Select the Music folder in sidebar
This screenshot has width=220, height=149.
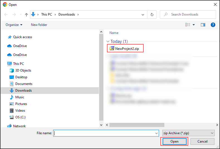click(19, 97)
